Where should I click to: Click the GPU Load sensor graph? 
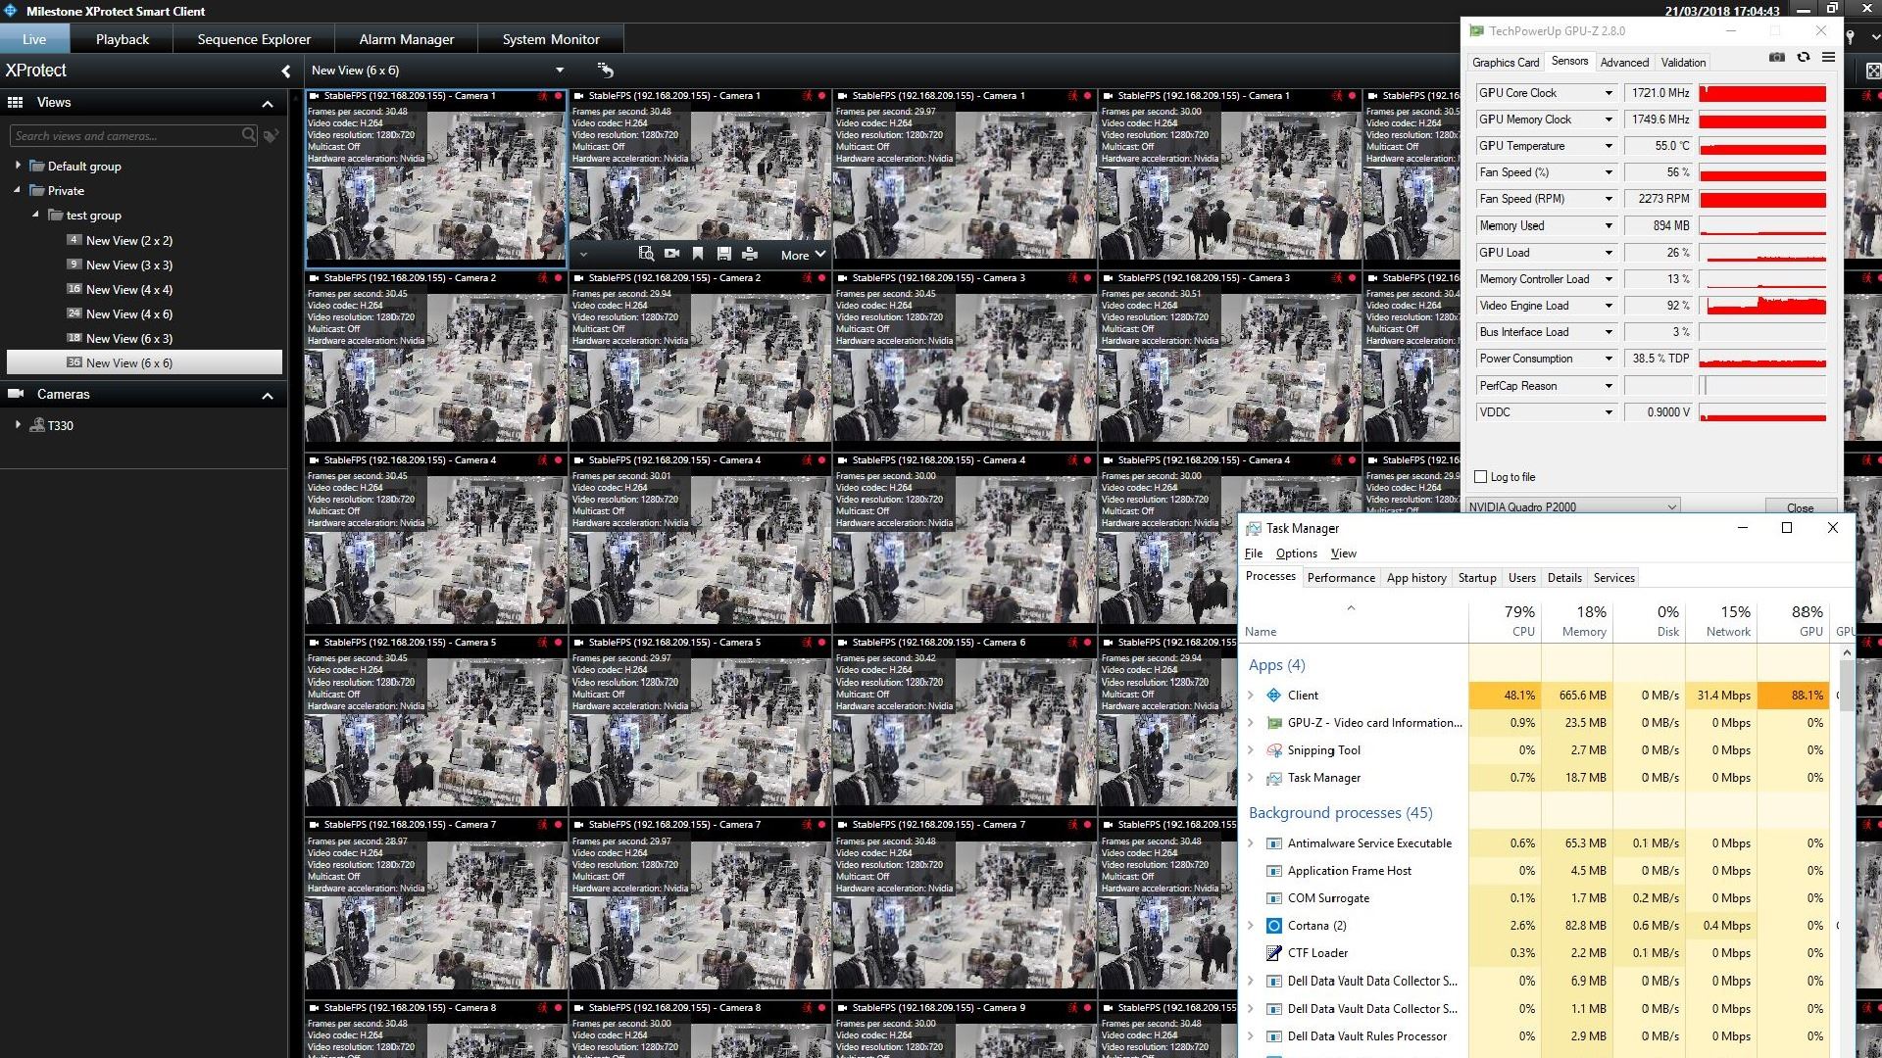(x=1762, y=253)
